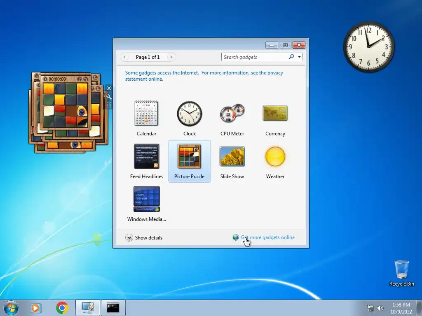Image resolution: width=422 pixels, height=316 pixels.
Task: Open the search options dropdown arrow
Action: (x=299, y=57)
